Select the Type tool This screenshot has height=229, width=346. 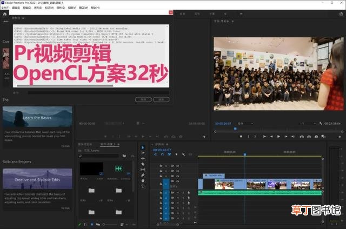(x=143, y=186)
